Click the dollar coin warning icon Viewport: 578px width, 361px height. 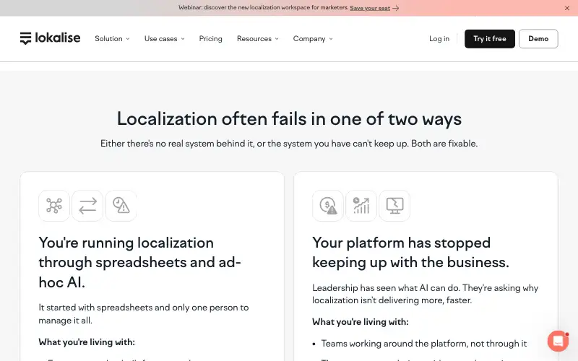coord(328,206)
